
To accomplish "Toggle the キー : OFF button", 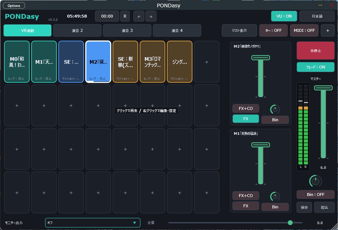I will coord(273,30).
